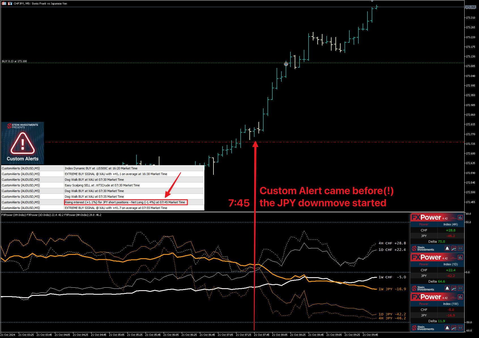Click the 'Index (1D)' column header
This screenshot has width=479, height=338.
(450, 264)
